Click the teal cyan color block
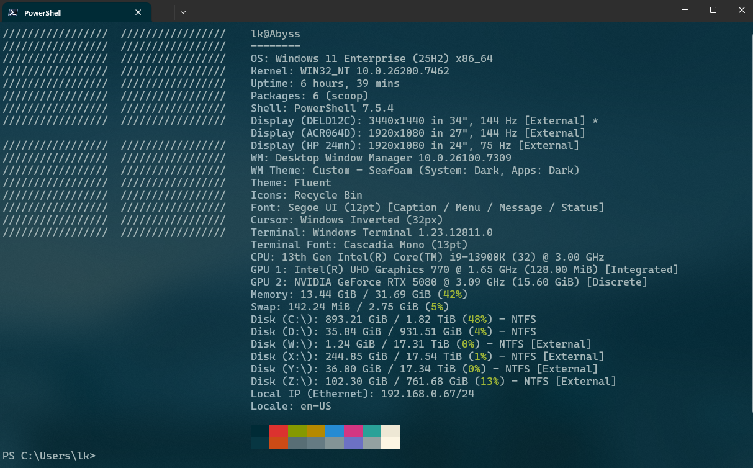The width and height of the screenshot is (753, 468). pyautogui.click(x=372, y=431)
